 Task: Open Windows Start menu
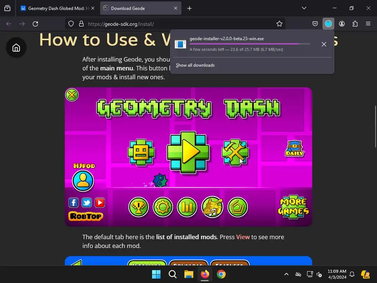click(x=156, y=274)
